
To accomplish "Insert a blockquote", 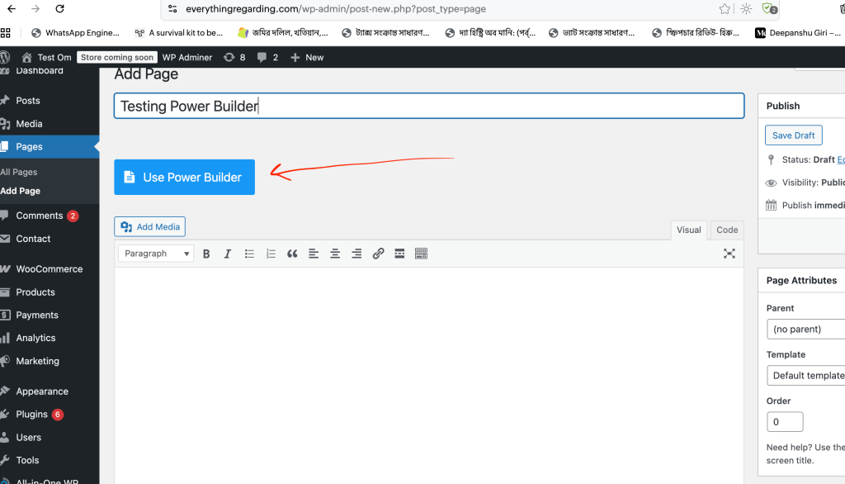I will [x=292, y=254].
